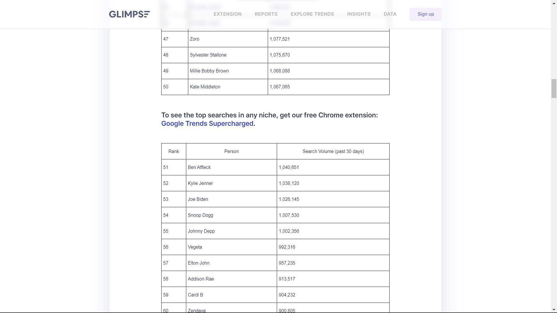This screenshot has width=557, height=313.
Task: Click the value 913,517
Action: [287, 279]
